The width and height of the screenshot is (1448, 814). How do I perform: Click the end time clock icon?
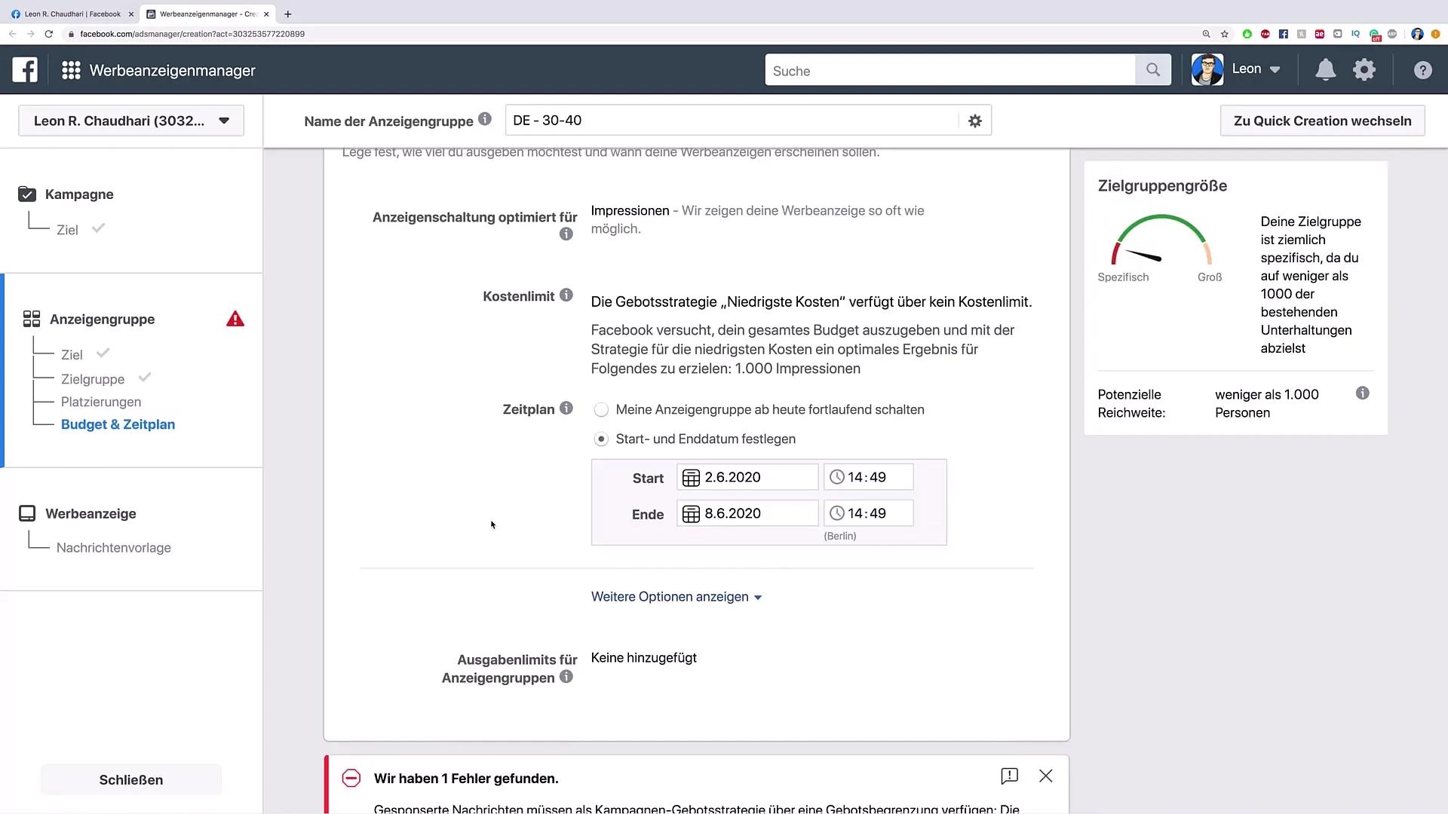coord(837,513)
